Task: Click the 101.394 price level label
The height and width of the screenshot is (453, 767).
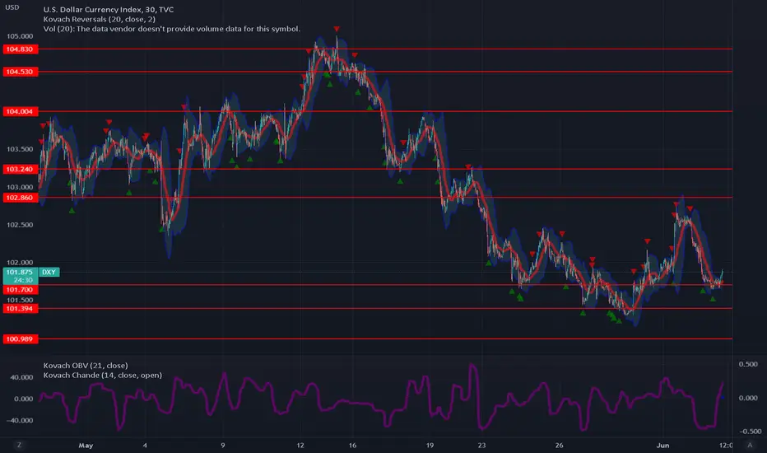Action: click(x=20, y=309)
